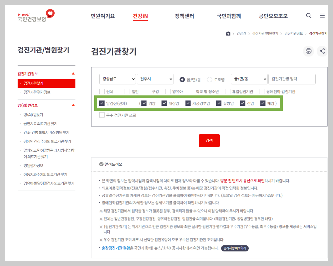Open the 국민과함께 top menu

coord(229,16)
